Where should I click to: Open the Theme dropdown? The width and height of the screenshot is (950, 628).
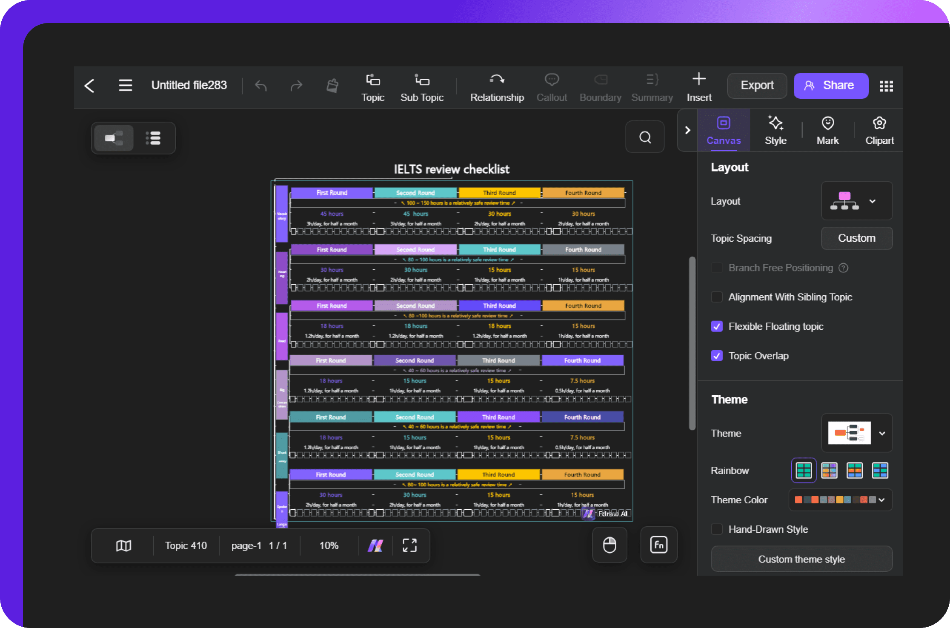click(x=856, y=433)
